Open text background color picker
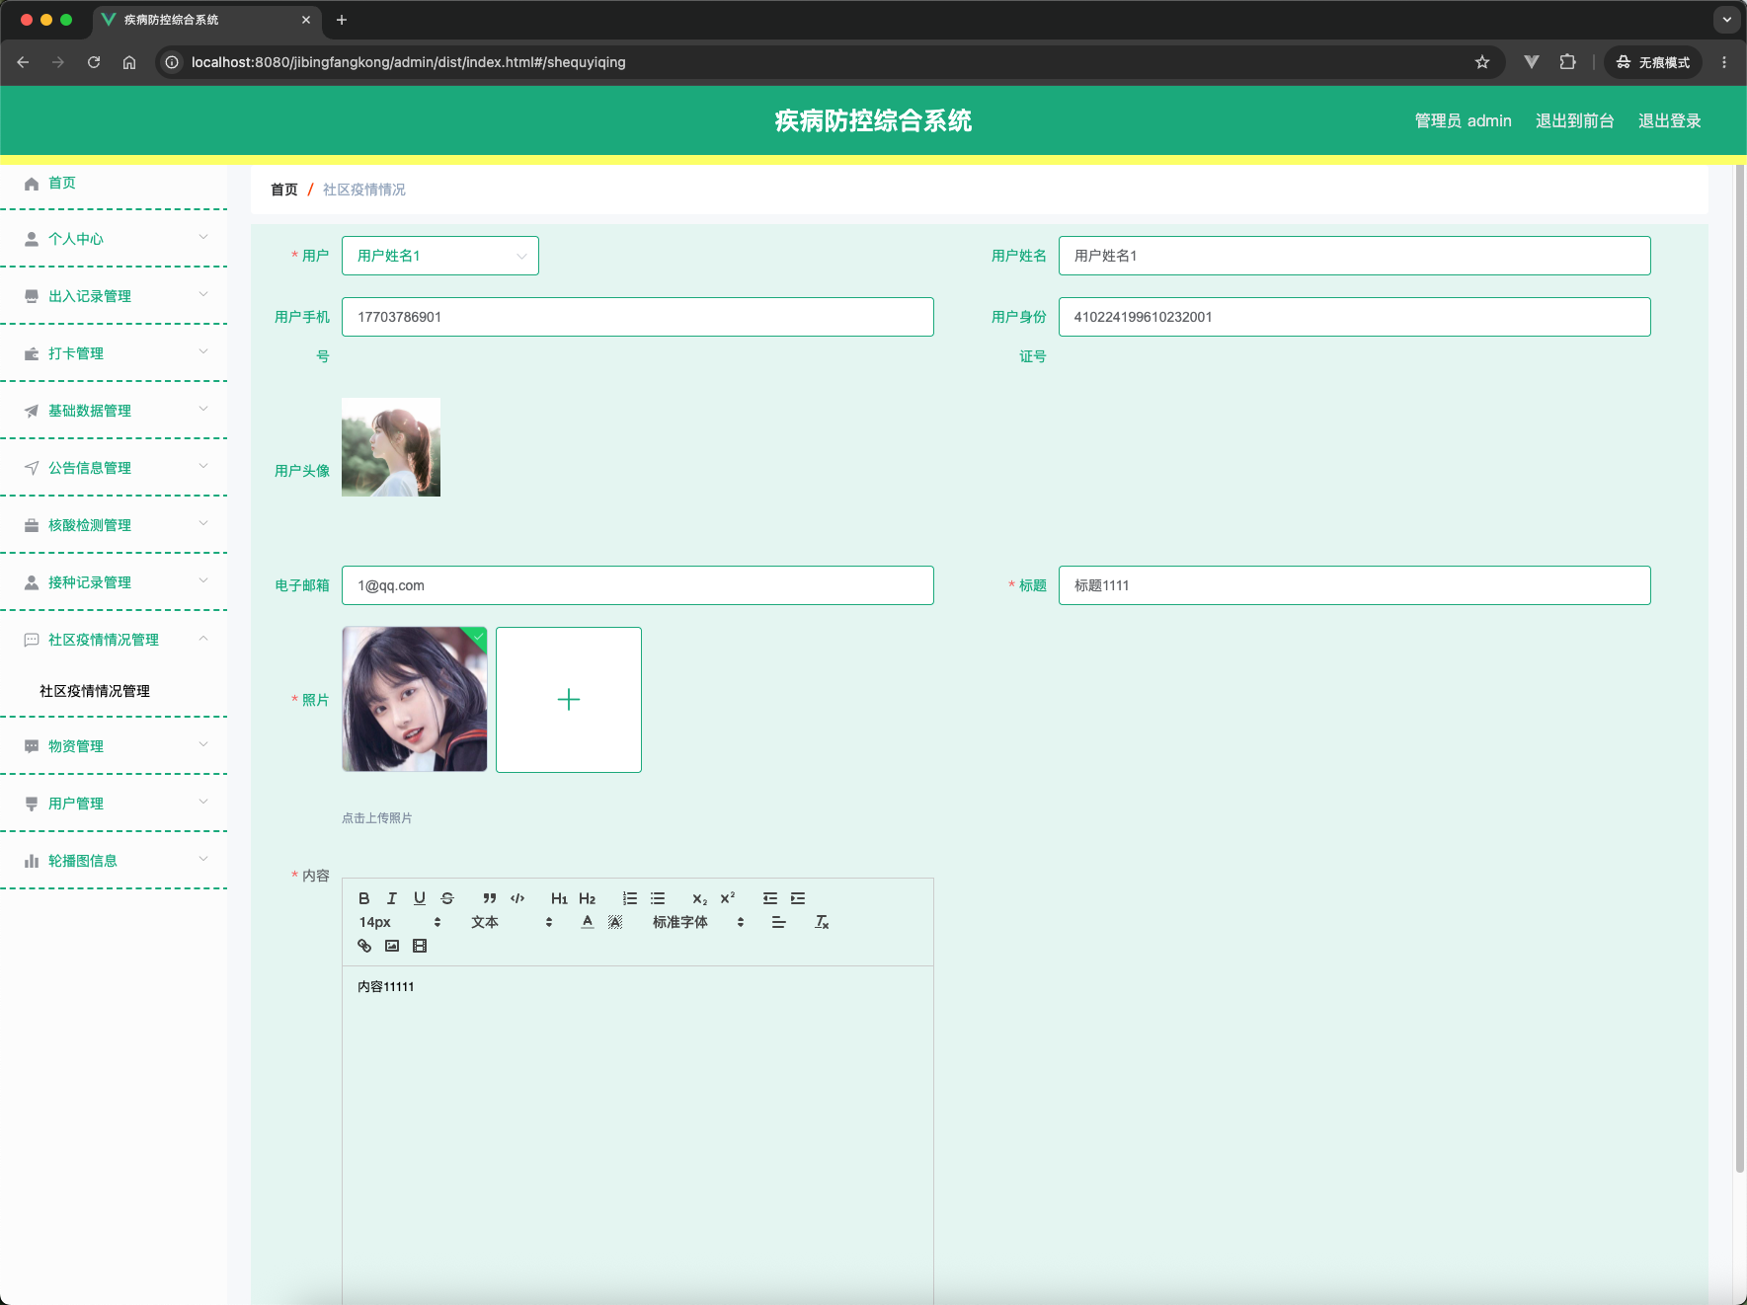 click(x=615, y=922)
